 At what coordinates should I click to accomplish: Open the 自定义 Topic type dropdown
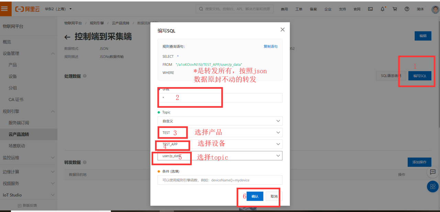pos(220,121)
